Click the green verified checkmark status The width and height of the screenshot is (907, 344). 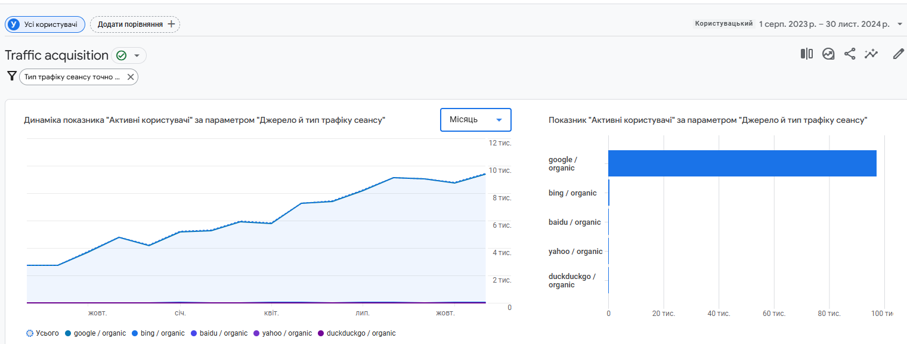tap(121, 55)
